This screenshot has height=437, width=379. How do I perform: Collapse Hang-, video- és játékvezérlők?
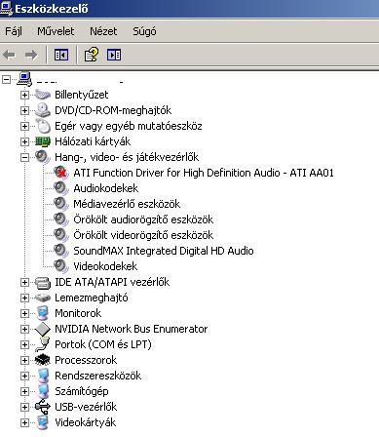click(24, 157)
